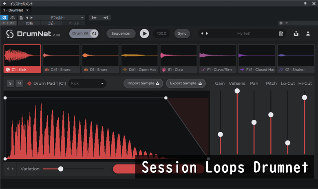318x189 pixels.
Task: Select the F#1 - Closed Hat pad
Action: pyautogui.click(x=256, y=59)
